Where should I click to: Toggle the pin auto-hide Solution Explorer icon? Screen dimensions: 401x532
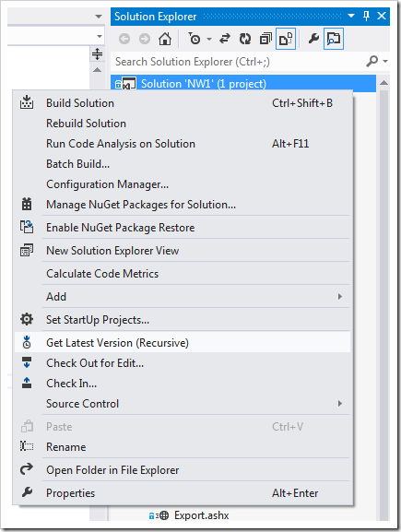[x=366, y=16]
